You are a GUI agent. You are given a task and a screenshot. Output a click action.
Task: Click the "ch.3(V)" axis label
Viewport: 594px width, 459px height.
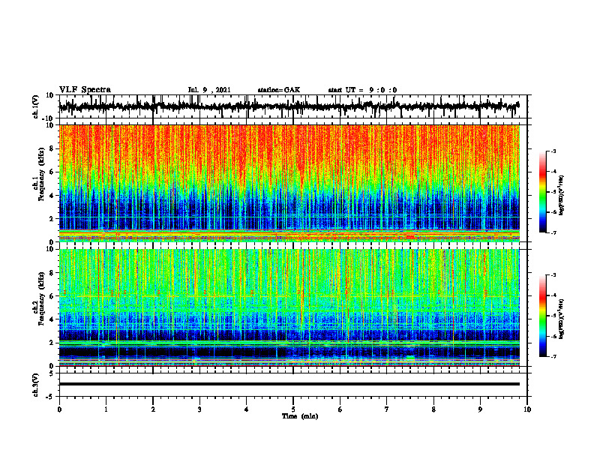coord(36,385)
